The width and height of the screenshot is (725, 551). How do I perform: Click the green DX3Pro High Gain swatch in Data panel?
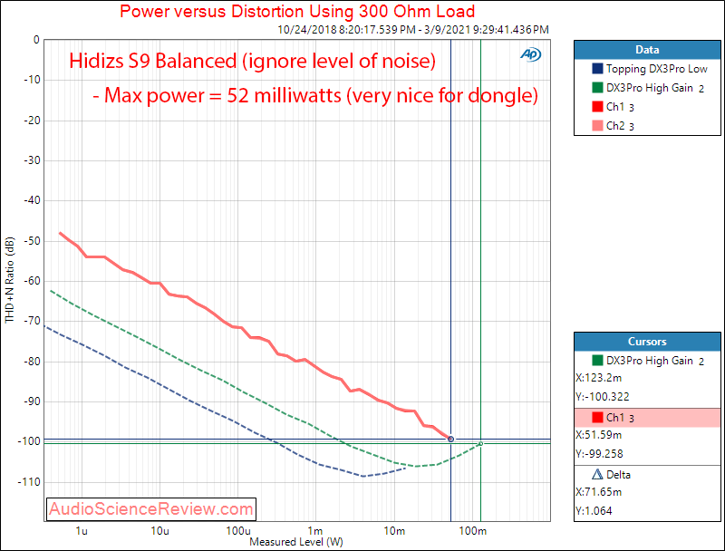tap(597, 87)
